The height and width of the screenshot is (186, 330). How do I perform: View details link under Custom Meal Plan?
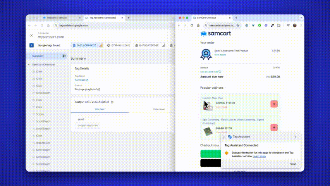(x=222, y=107)
